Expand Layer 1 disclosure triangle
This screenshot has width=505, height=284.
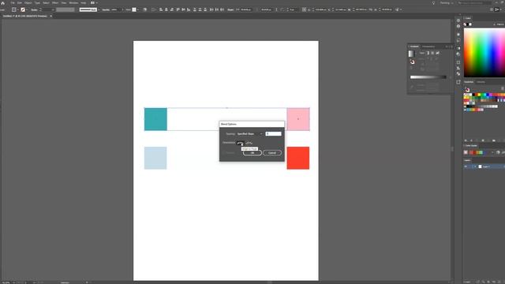pyautogui.click(x=475, y=166)
